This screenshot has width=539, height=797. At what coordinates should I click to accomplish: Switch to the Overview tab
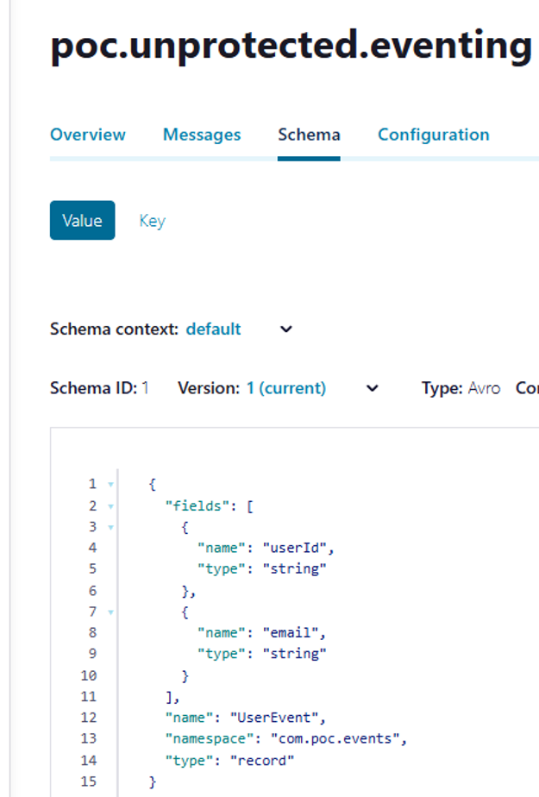(88, 135)
